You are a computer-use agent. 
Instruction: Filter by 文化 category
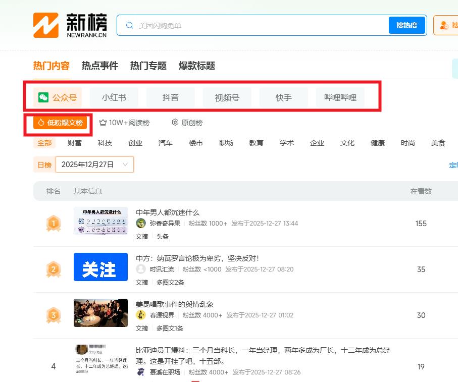pyautogui.click(x=347, y=143)
